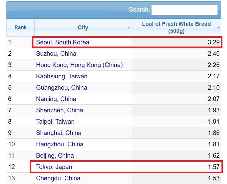The width and height of the screenshot is (227, 184).
Task: Open Guangzhou, China link
Action: 62,88
